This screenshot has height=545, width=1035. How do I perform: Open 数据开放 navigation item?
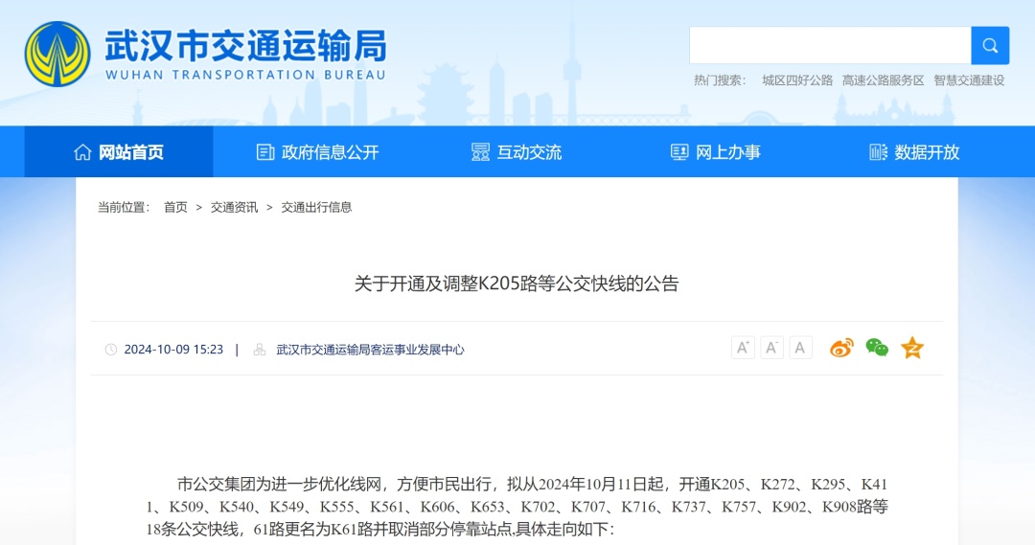coord(914,152)
